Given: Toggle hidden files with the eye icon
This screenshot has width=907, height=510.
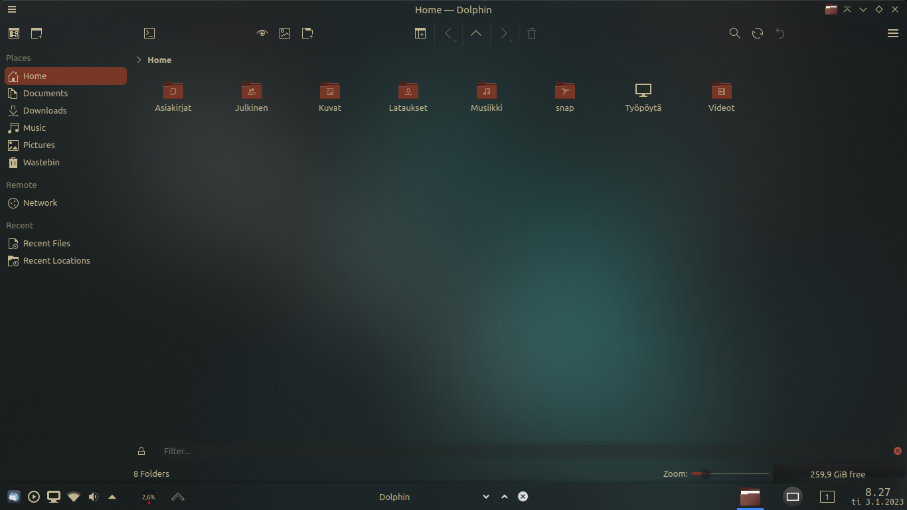Looking at the screenshot, I should [262, 33].
